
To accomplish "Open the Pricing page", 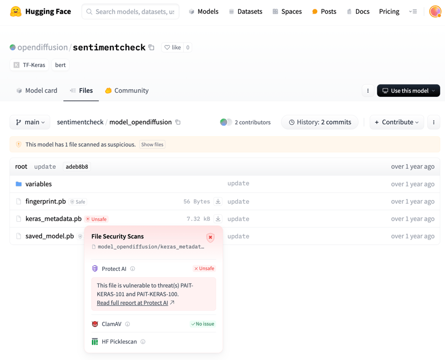I will click(x=389, y=12).
